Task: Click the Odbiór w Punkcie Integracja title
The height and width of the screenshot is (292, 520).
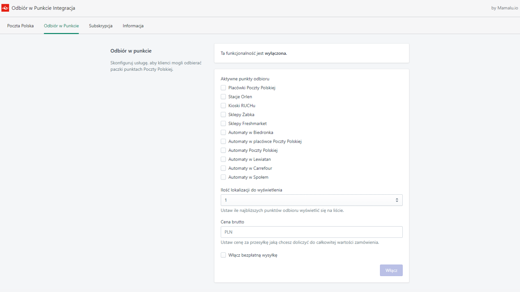Action: pos(43,8)
